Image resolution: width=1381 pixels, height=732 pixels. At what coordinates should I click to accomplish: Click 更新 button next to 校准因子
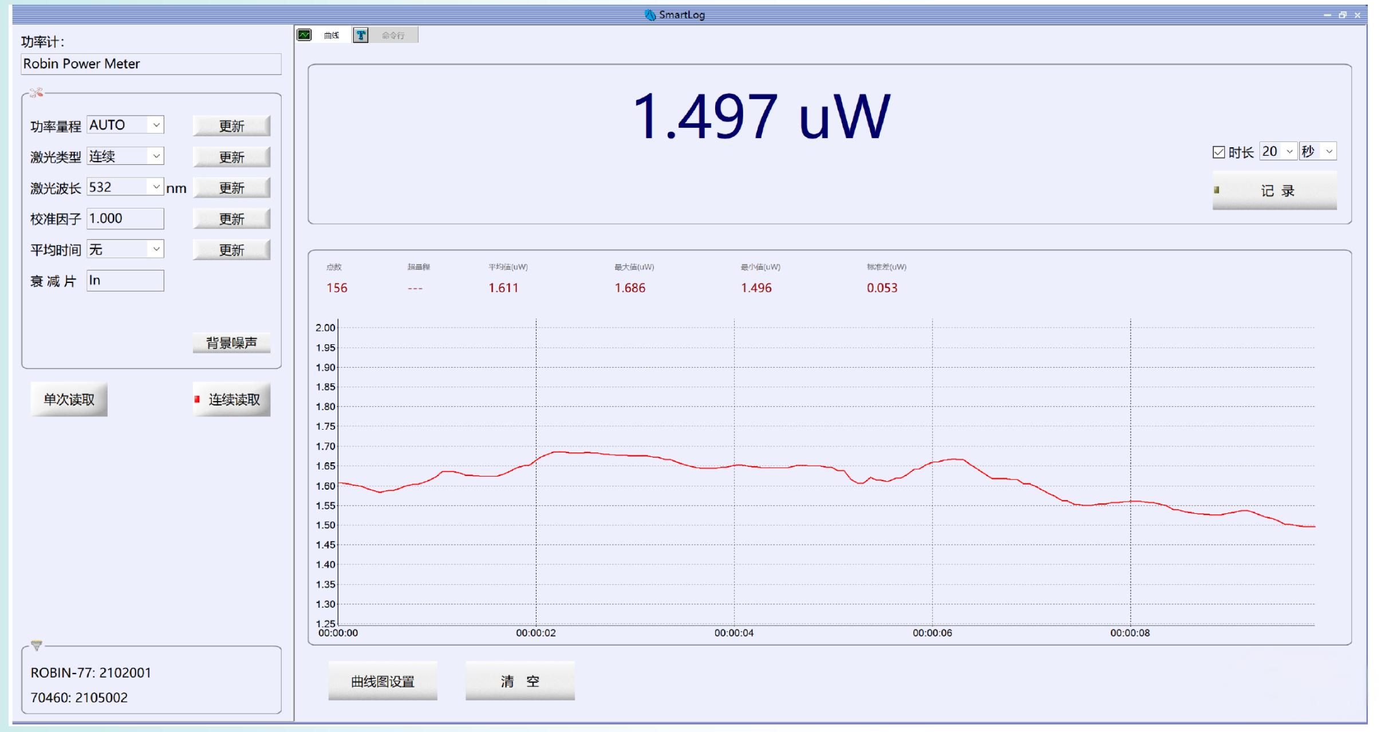[x=231, y=219]
